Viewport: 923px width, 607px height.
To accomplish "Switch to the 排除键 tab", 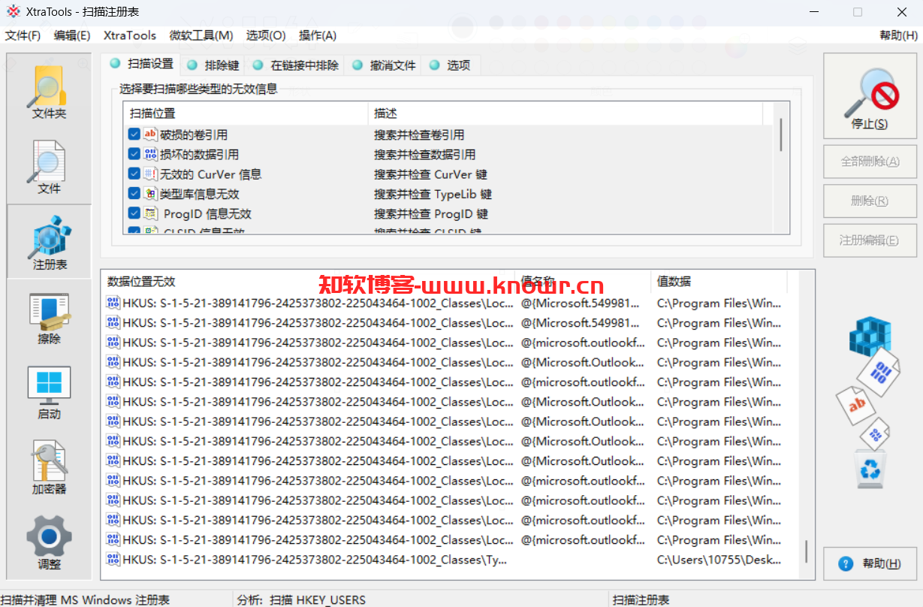I will pyautogui.click(x=213, y=65).
